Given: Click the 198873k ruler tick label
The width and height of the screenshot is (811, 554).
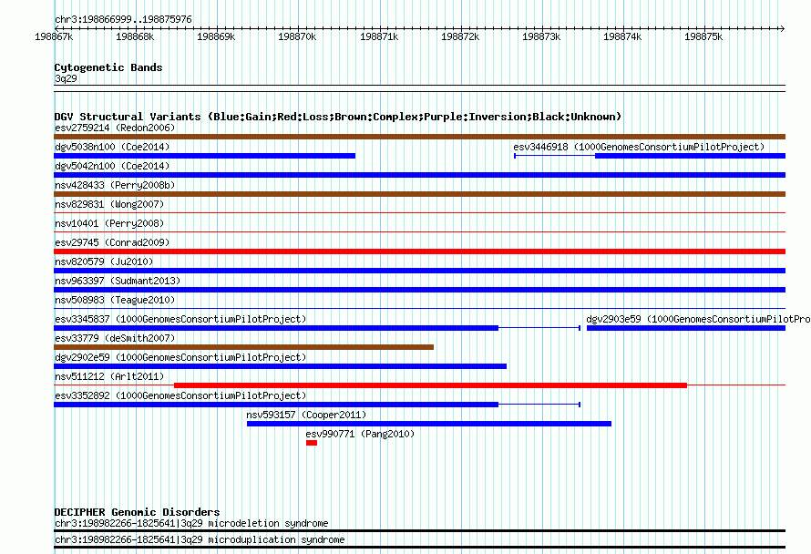Looking at the screenshot, I should click(x=541, y=36).
